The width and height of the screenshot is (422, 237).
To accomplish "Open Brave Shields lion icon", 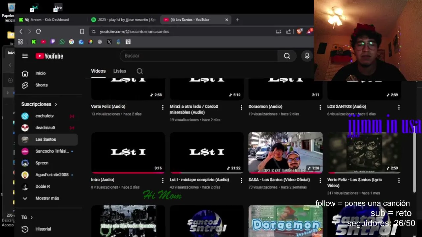I will point(299,31).
